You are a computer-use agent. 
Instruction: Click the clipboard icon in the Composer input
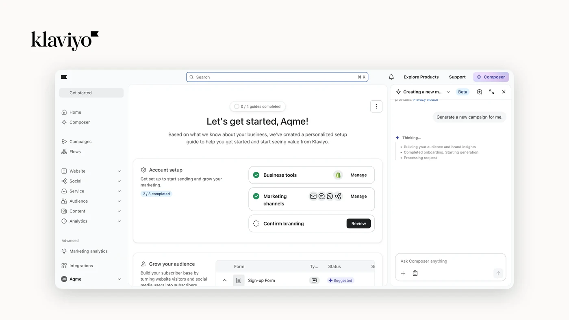point(415,273)
